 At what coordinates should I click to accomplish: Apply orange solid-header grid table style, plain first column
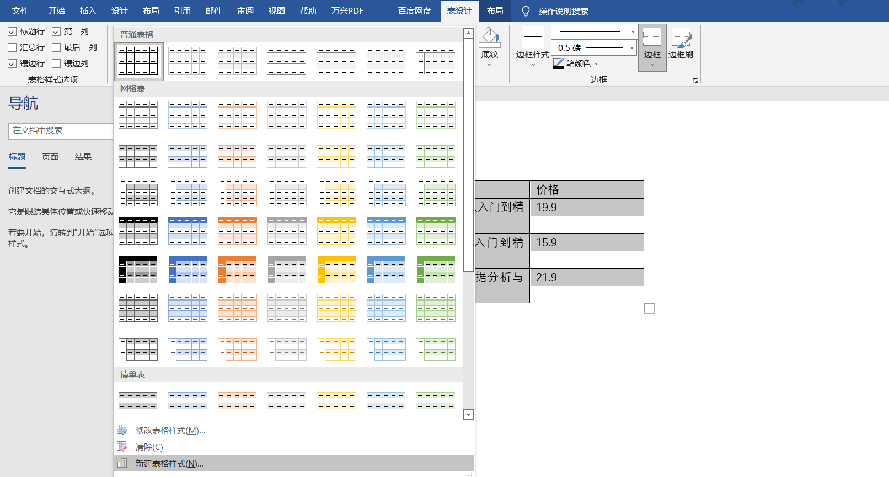238,231
